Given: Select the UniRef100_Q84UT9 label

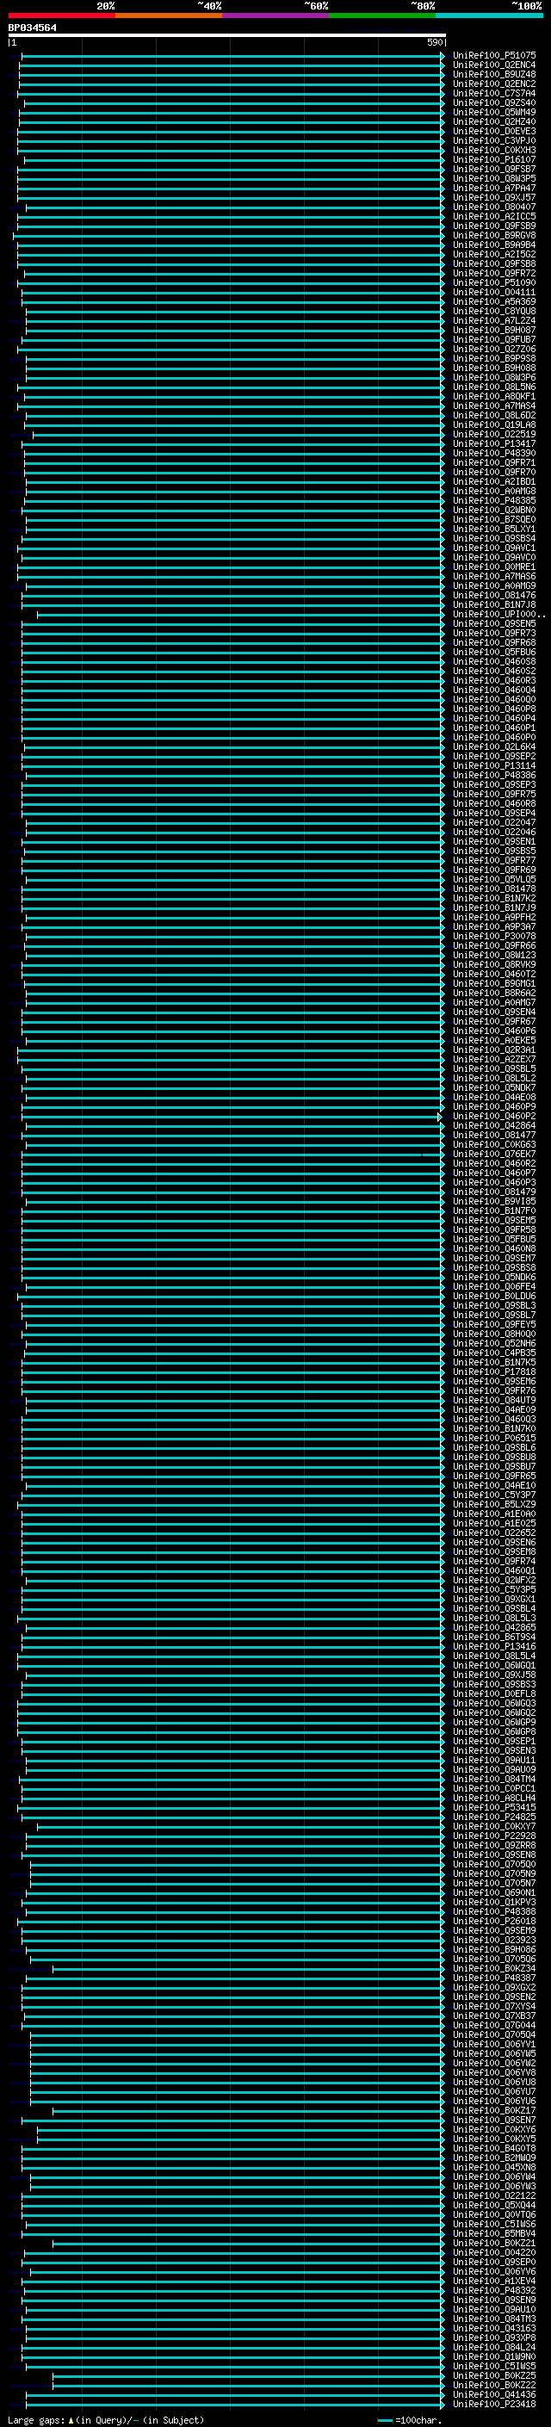Looking at the screenshot, I should coord(493,1400).
